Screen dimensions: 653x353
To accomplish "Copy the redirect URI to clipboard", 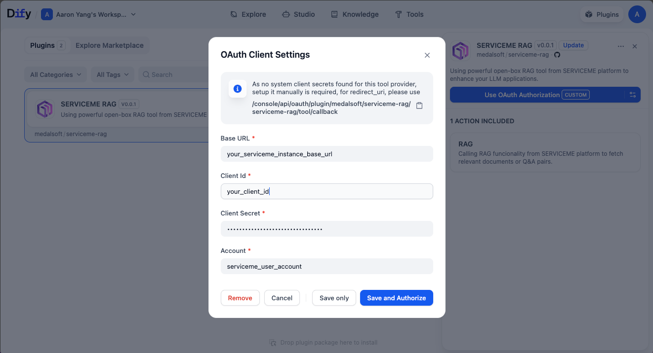I will click(419, 106).
